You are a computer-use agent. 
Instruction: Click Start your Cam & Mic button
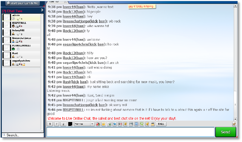point(23,3)
